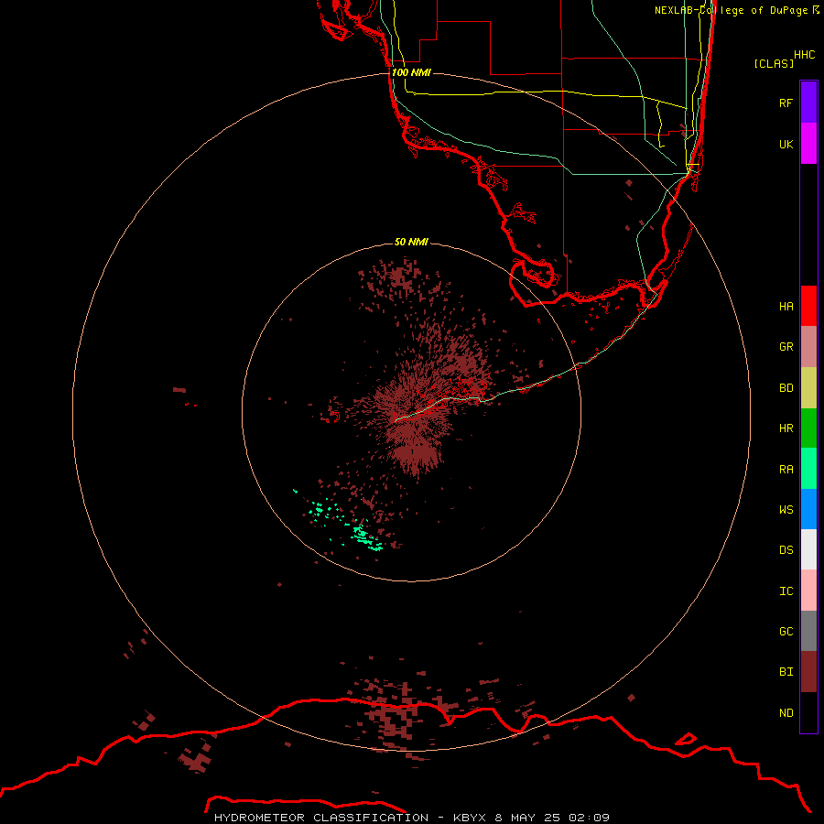Click the HHC product code text

804,55
